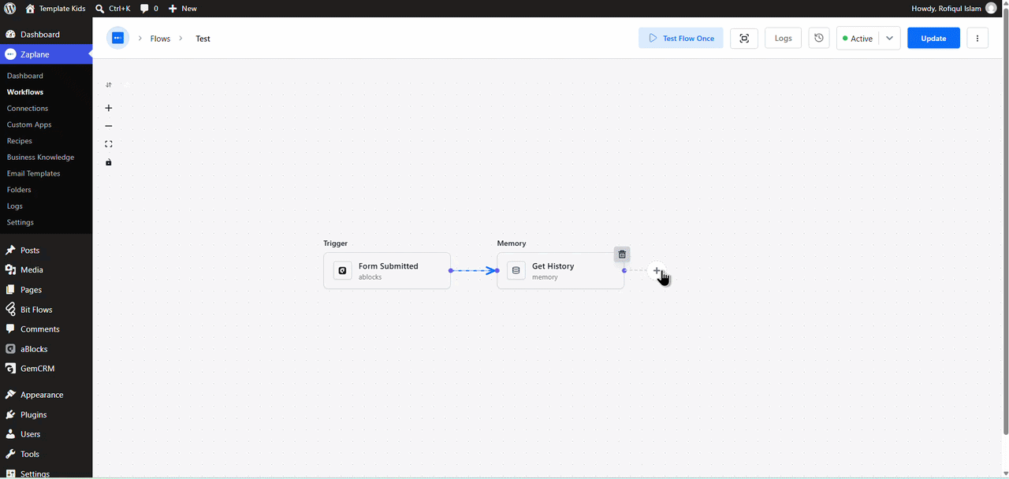Viewport: 1009px width, 479px height.
Task: Run Test Flow Once
Action: [680, 38]
